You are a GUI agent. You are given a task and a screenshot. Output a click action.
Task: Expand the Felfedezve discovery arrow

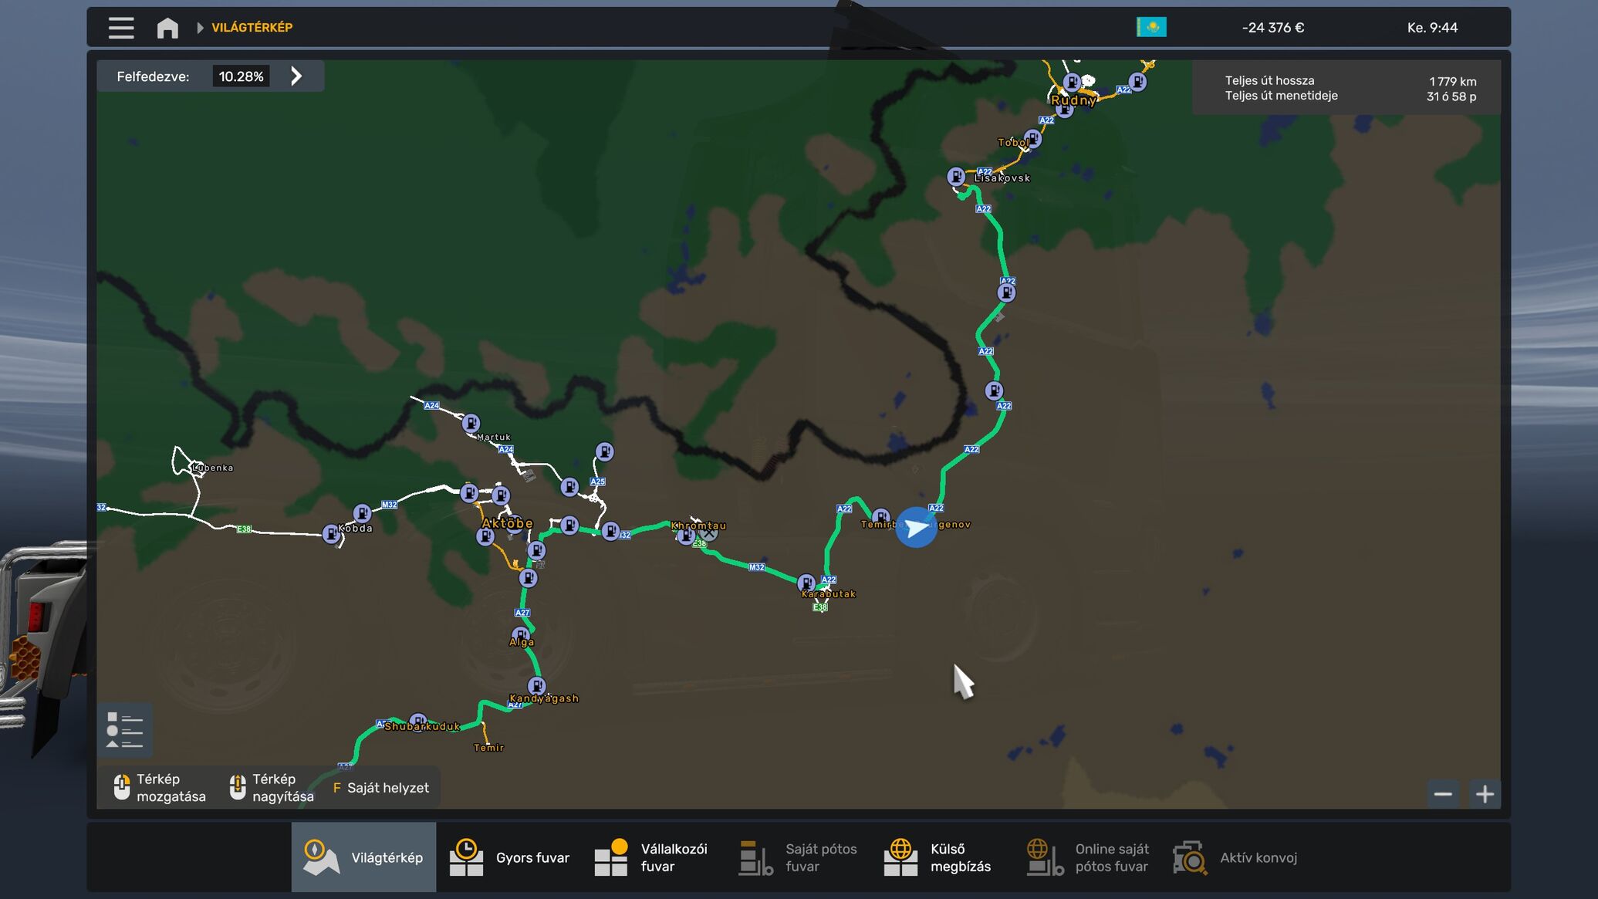pyautogui.click(x=296, y=76)
